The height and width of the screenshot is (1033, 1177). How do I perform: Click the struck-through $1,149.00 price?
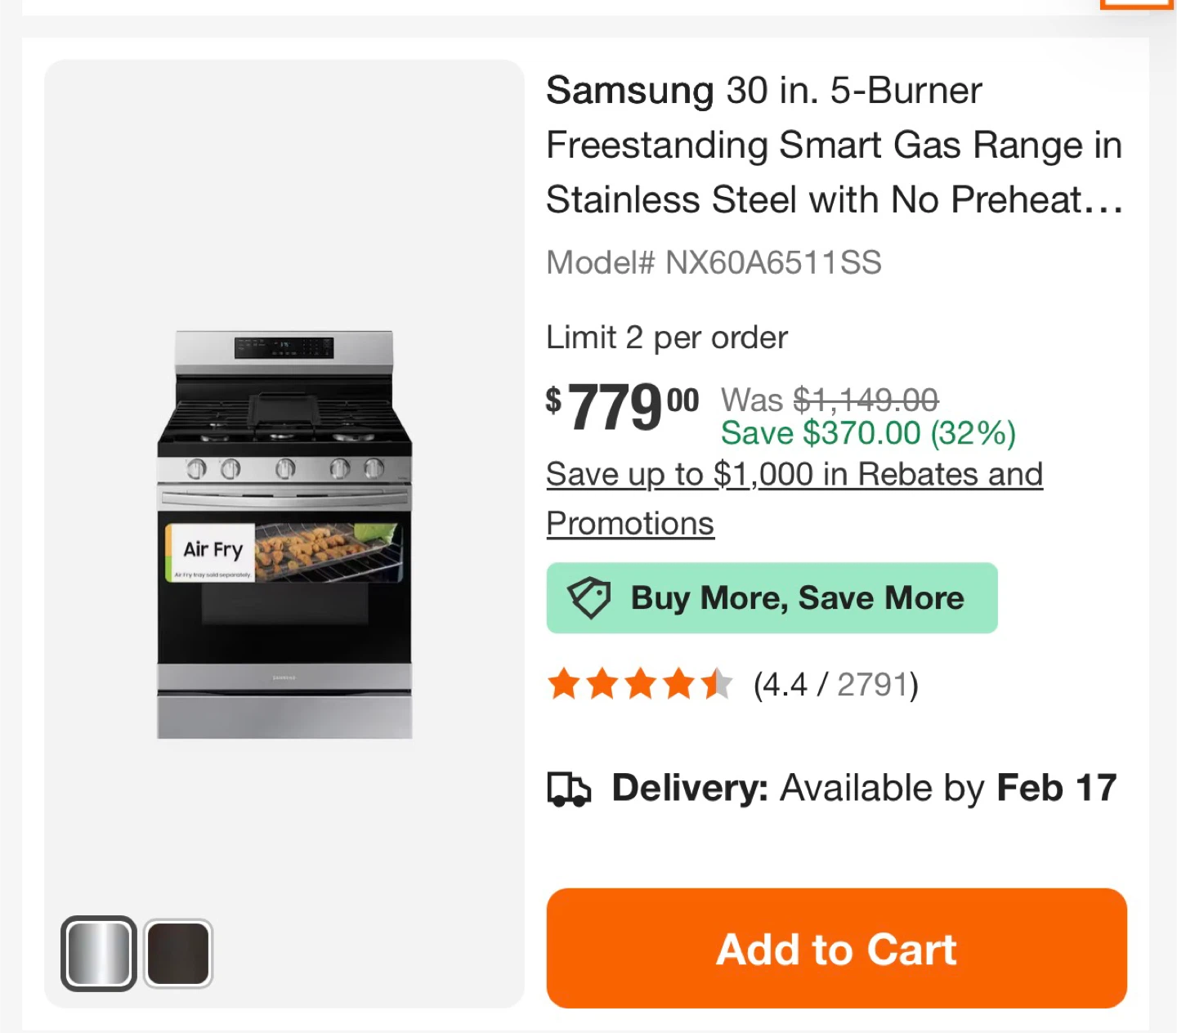(866, 400)
